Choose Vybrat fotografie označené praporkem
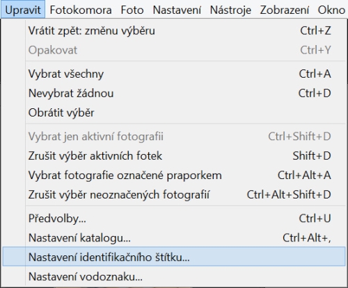 (x=174, y=175)
